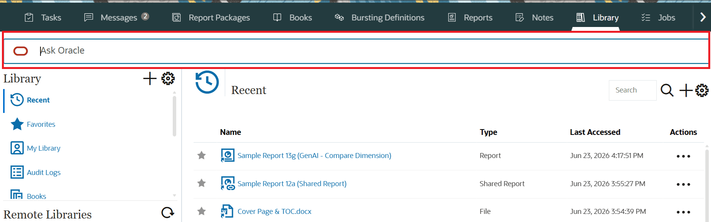Click the Messages unread count badge

click(145, 16)
